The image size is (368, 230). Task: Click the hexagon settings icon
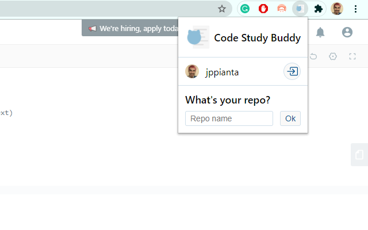333,56
